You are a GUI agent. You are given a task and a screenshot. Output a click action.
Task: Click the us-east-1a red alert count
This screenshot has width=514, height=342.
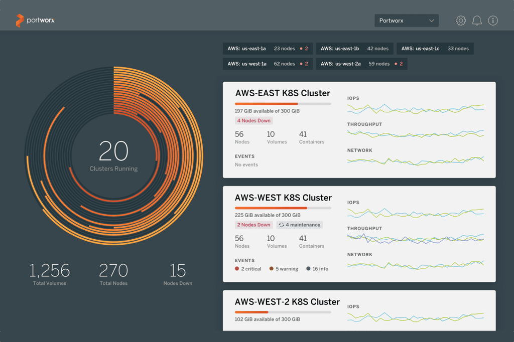tap(304, 49)
